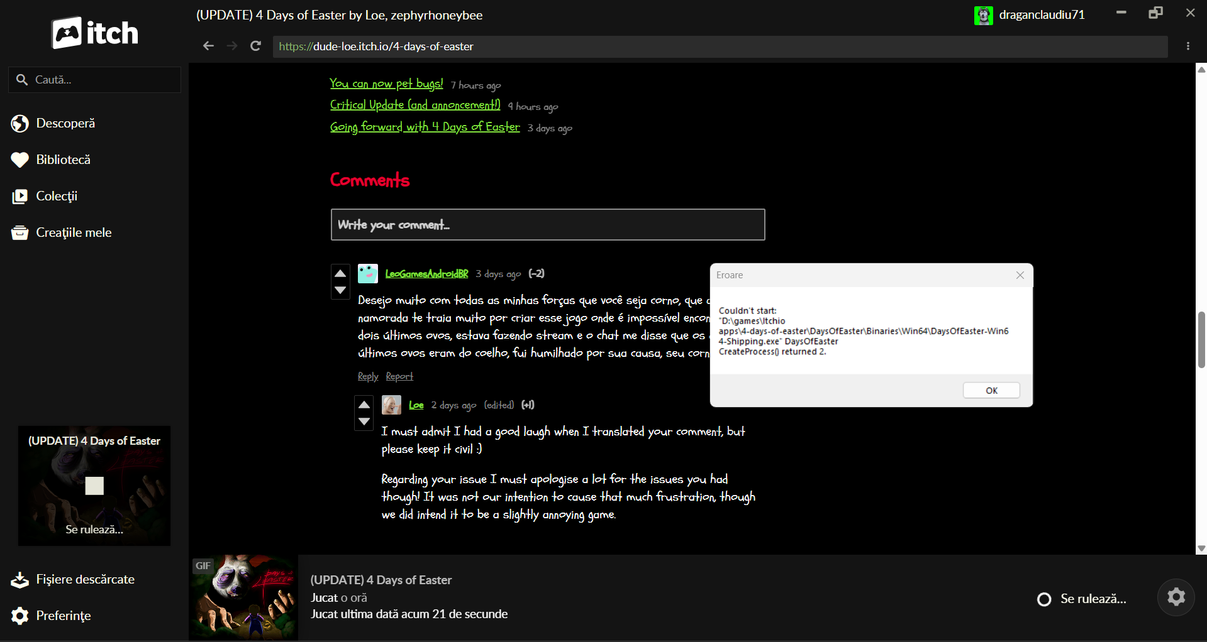Upvote LeoGamesAndroidBR's comment
This screenshot has width=1207, height=642.
pyautogui.click(x=340, y=273)
